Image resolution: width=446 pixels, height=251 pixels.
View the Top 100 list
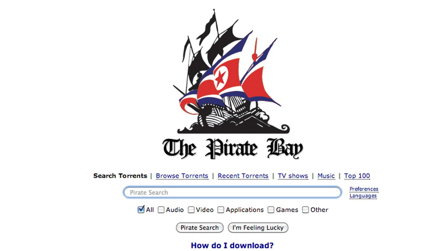(x=357, y=176)
